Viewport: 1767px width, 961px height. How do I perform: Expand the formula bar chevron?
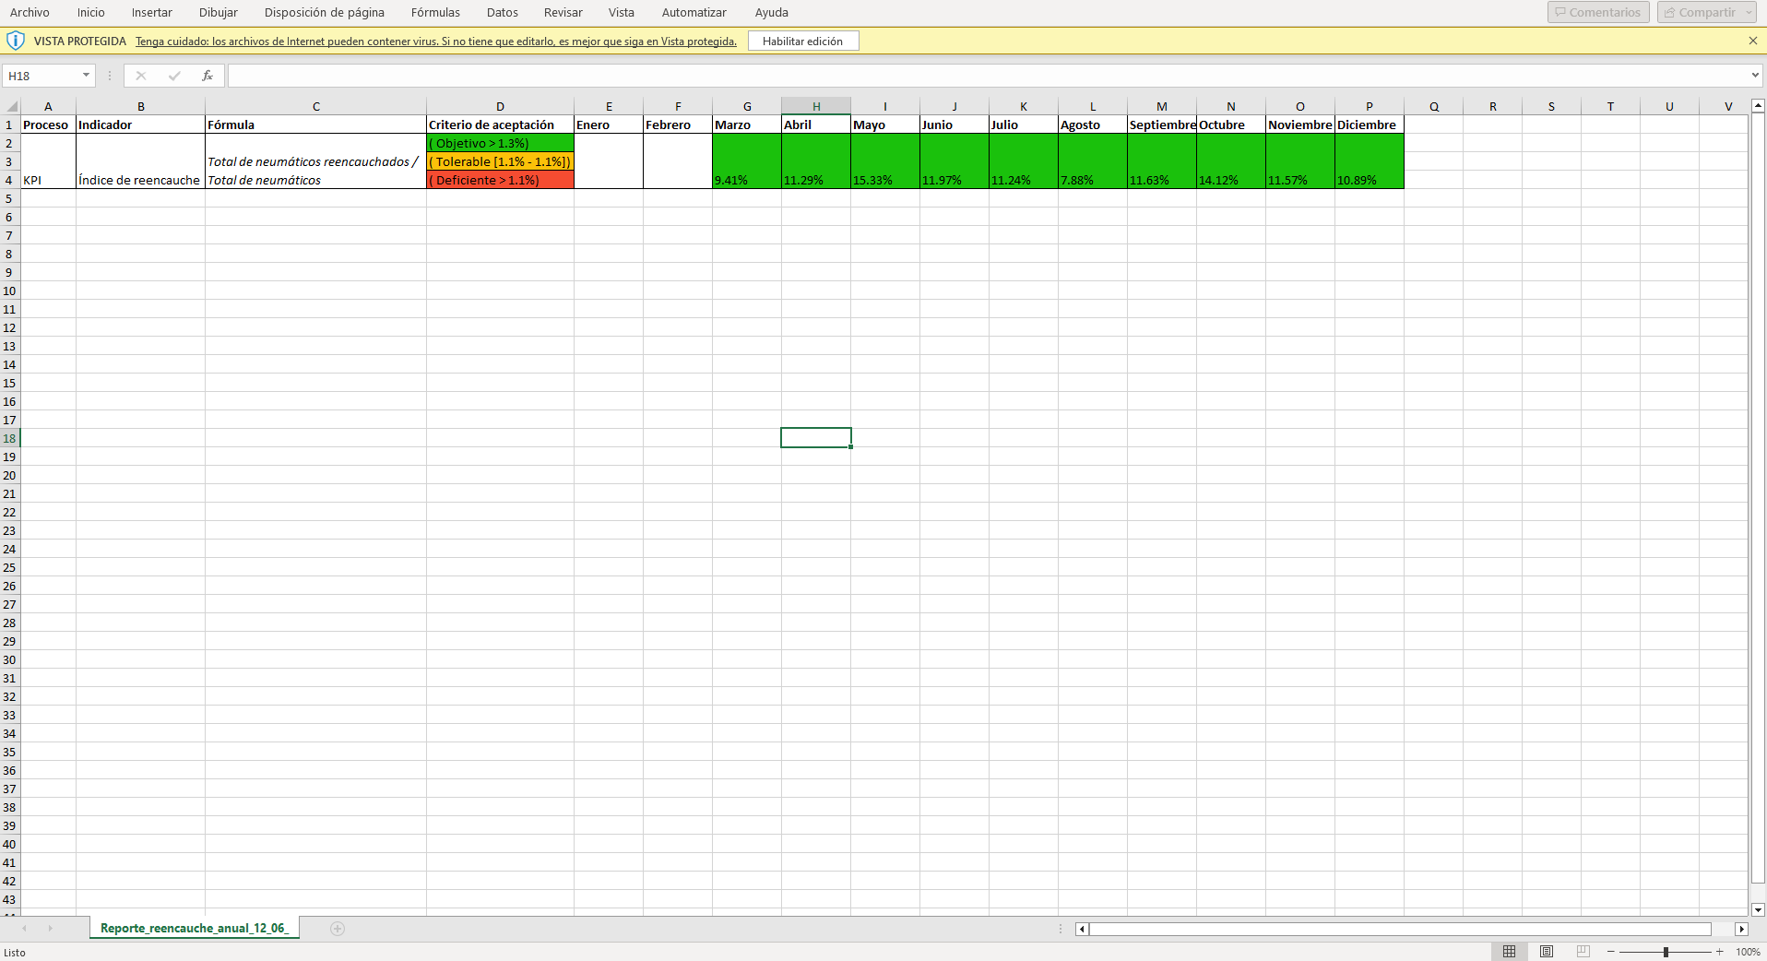click(1754, 76)
